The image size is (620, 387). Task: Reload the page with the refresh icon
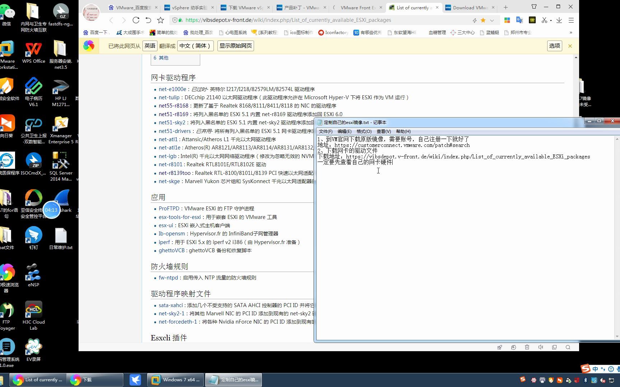(x=136, y=20)
